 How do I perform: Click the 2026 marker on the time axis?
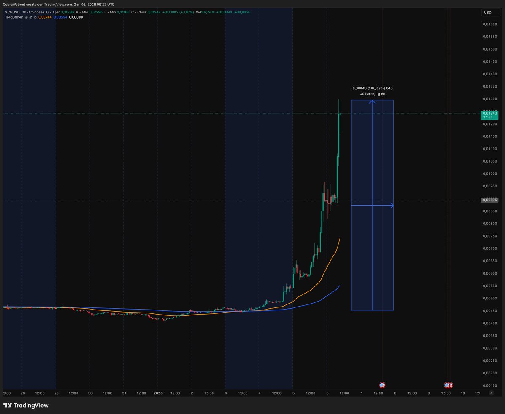[159, 393]
